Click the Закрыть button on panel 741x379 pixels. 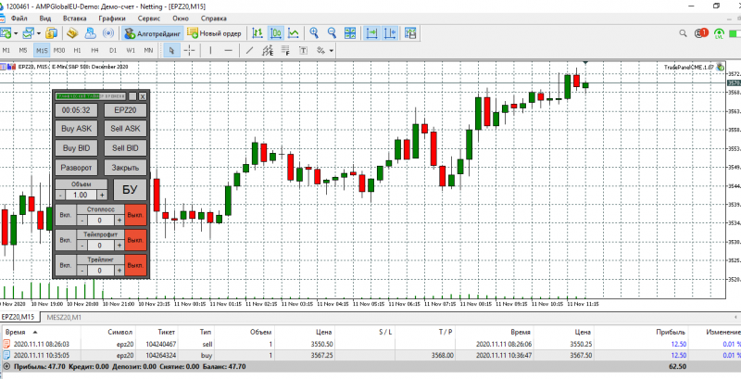(x=125, y=168)
